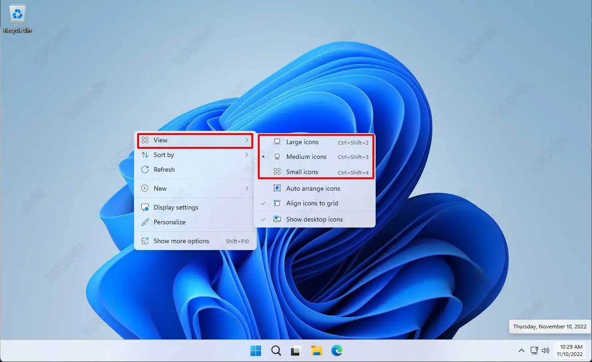Select the Small icons option

[302, 172]
